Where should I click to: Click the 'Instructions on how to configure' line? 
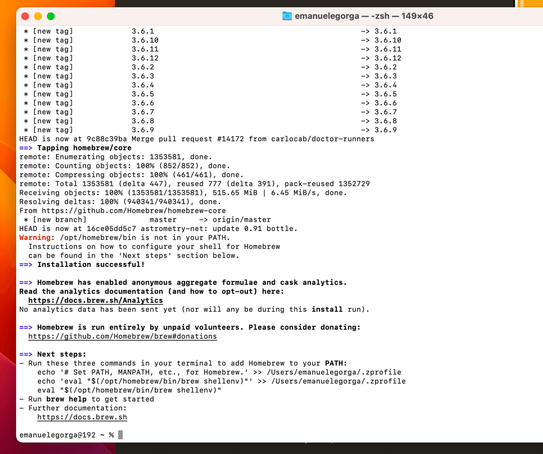tap(154, 247)
